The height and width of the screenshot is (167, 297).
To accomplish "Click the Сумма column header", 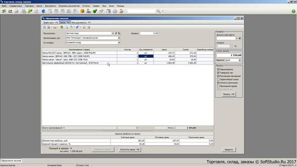I will click(186, 50).
